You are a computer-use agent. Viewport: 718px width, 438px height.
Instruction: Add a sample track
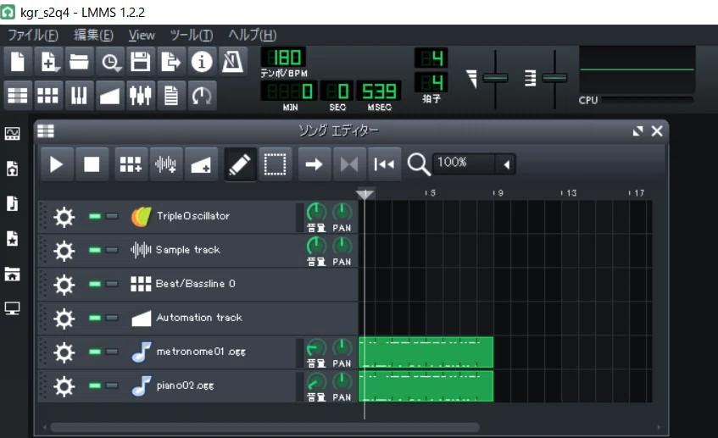(166, 164)
